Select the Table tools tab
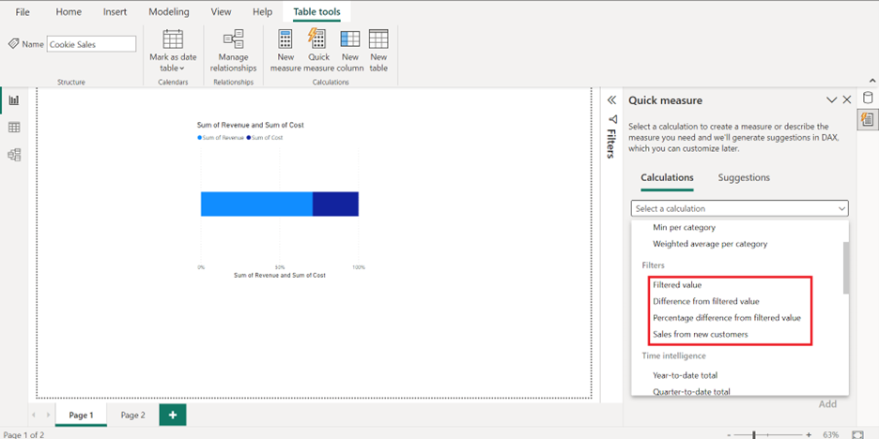Image resolution: width=879 pixels, height=439 pixels. (x=316, y=12)
